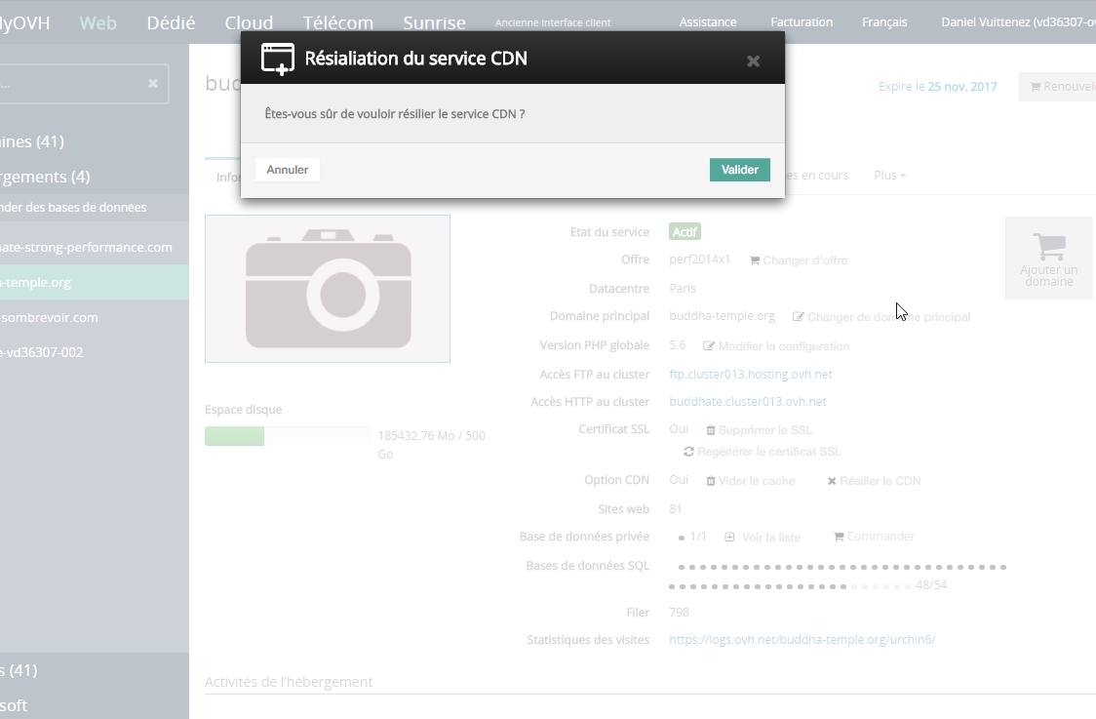
Task: Click the x icon for Résilier le CDN
Action: tap(832, 481)
